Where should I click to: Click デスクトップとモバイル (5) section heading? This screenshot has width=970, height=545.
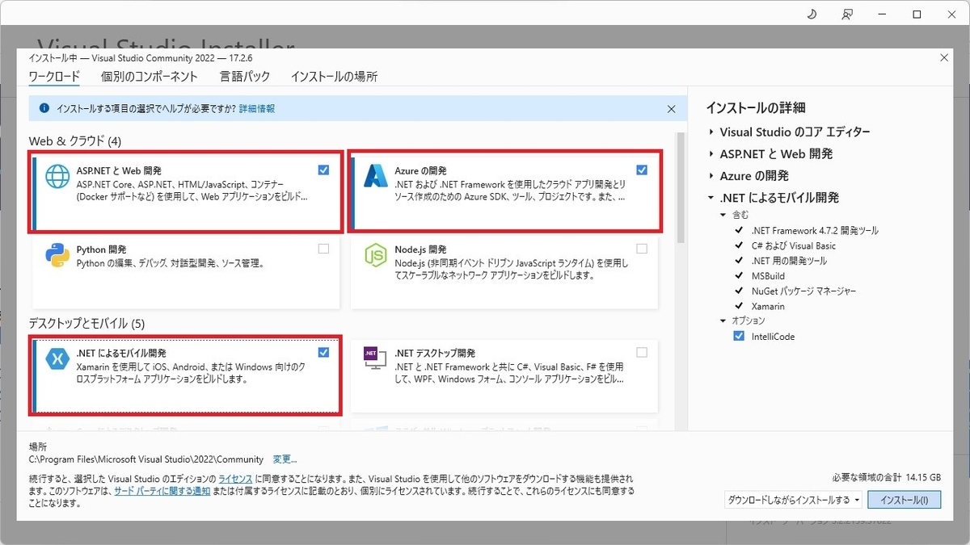click(x=86, y=324)
